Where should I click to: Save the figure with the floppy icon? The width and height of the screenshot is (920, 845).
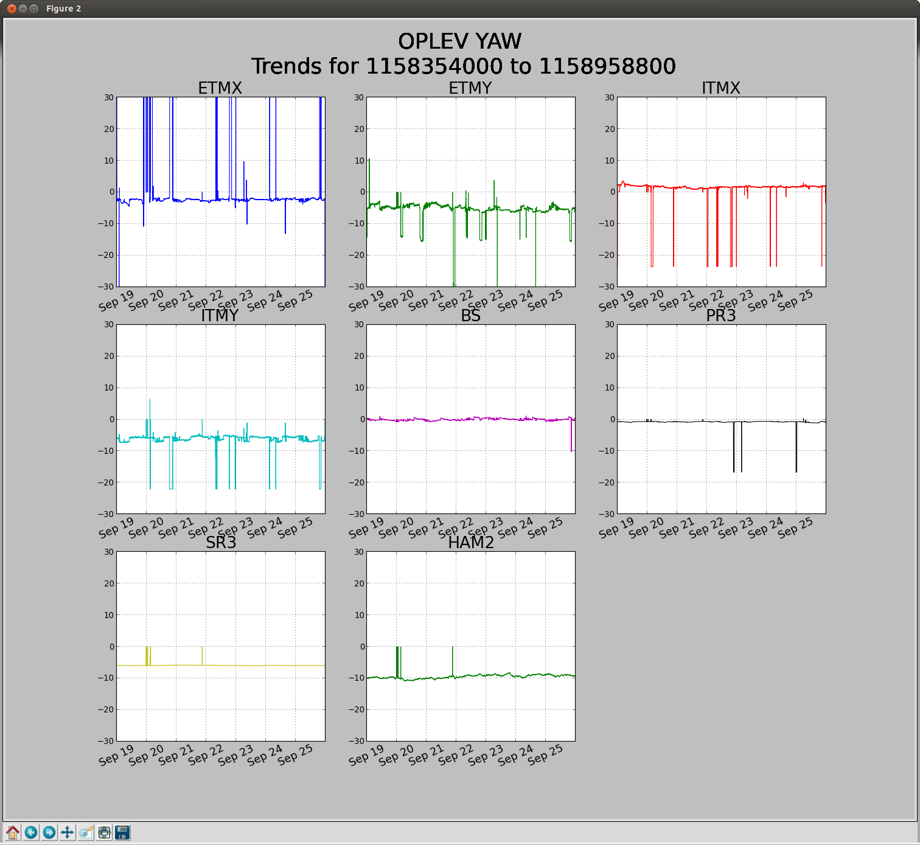point(122,832)
